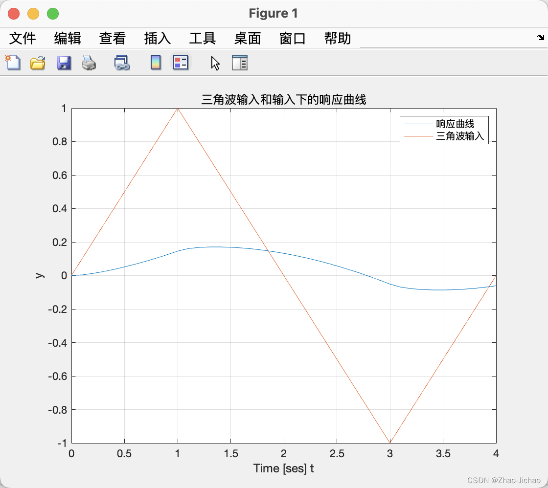Open the 工具 menu
This screenshot has height=488, width=548.
[x=202, y=38]
